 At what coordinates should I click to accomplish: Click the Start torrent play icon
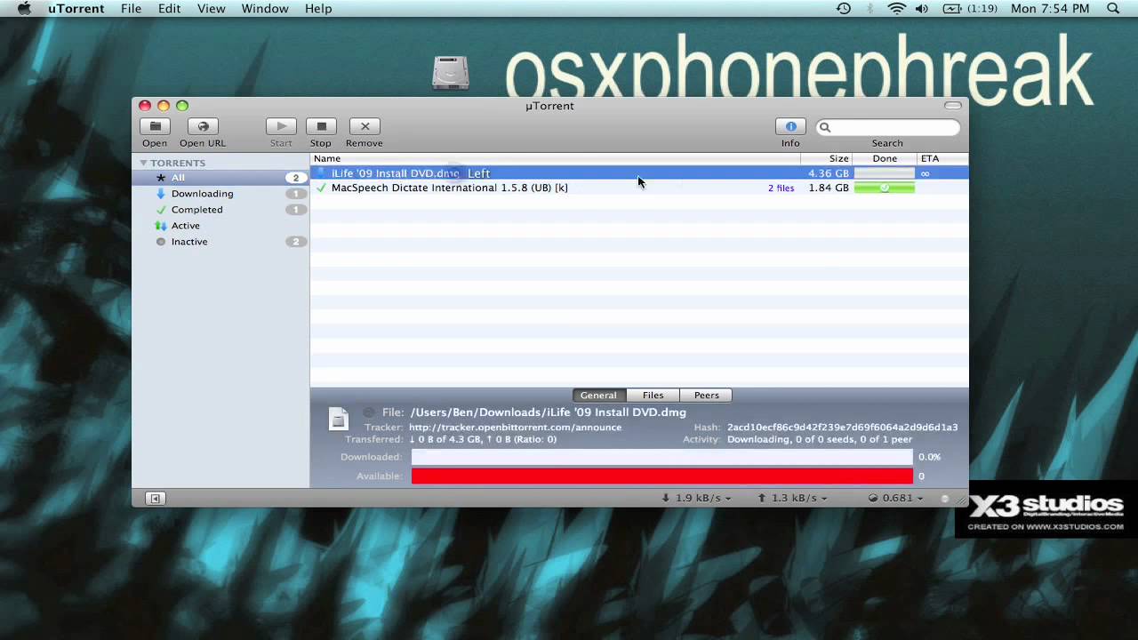(281, 126)
